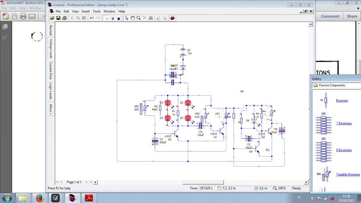Choose the arrow Select tool

pyautogui.click(x=127, y=18)
